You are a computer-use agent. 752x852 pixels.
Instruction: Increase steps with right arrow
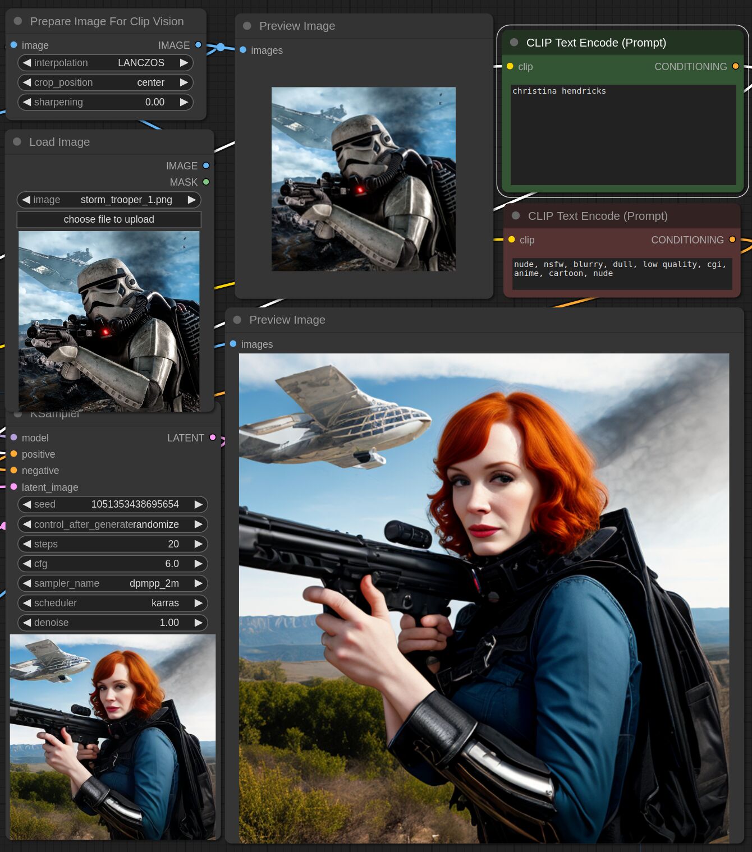click(x=199, y=544)
